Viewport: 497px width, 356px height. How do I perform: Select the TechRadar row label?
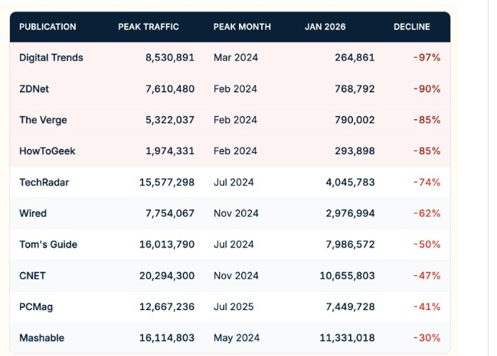pyautogui.click(x=44, y=183)
